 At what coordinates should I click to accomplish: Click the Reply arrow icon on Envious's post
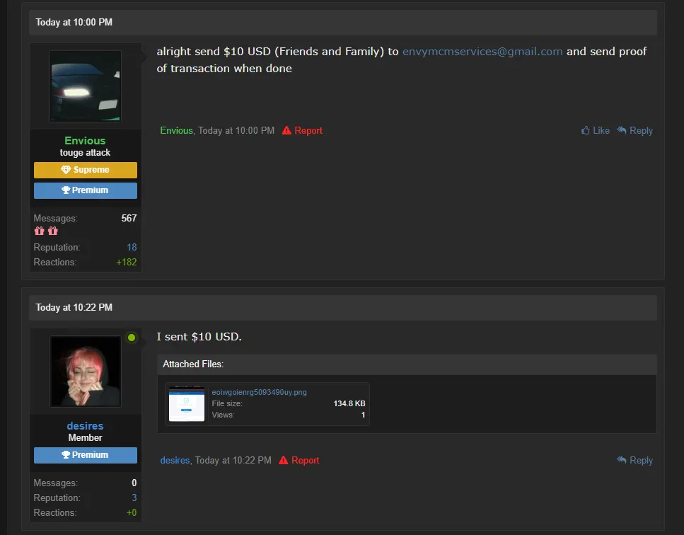click(622, 130)
